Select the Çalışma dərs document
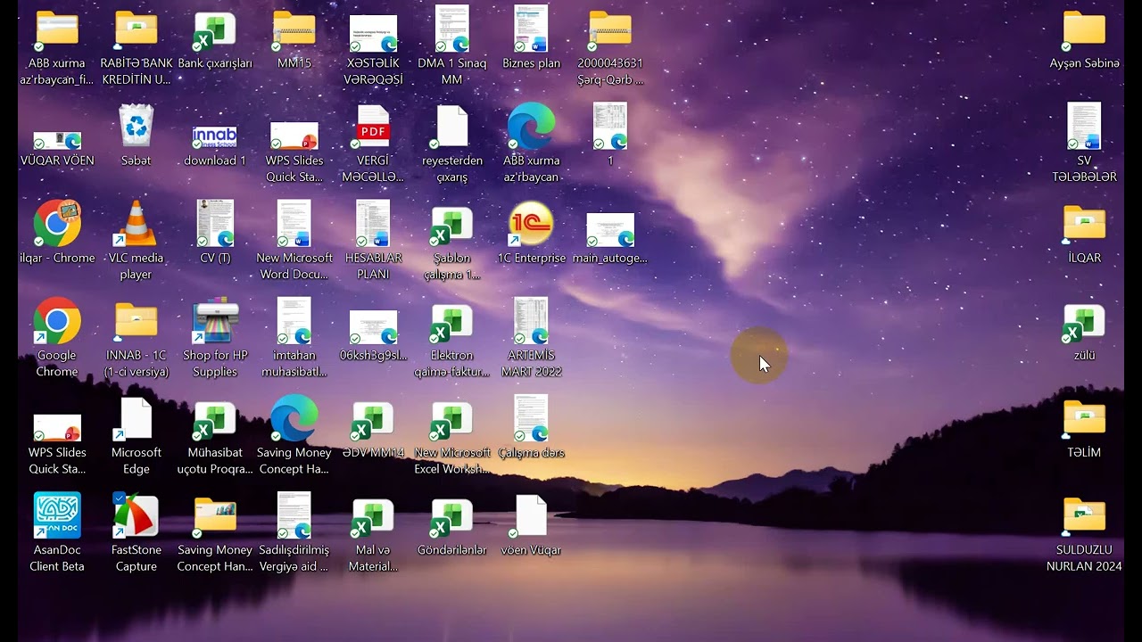The image size is (1142, 642). click(531, 418)
